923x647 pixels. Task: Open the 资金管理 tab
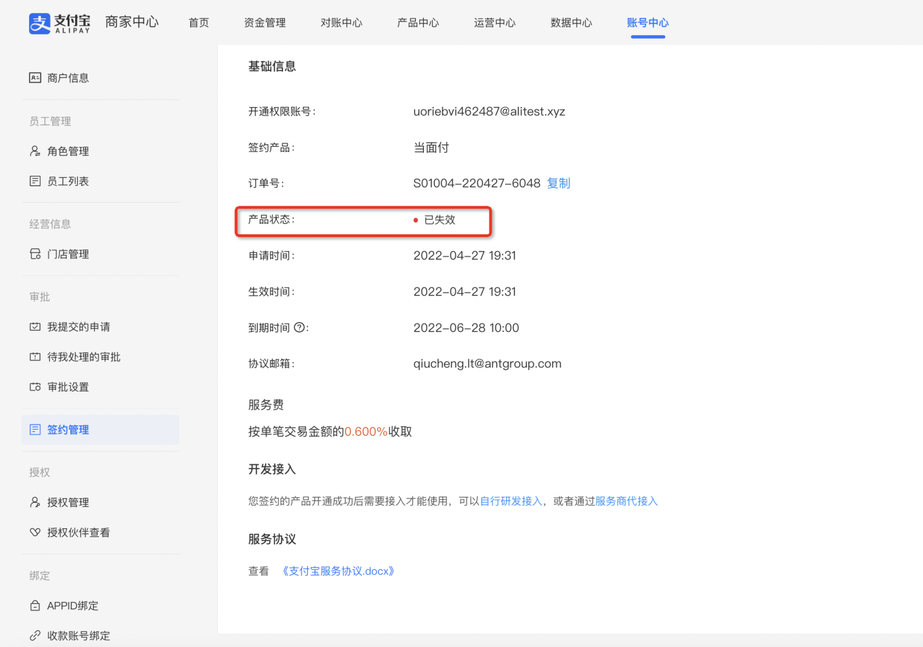(x=265, y=23)
